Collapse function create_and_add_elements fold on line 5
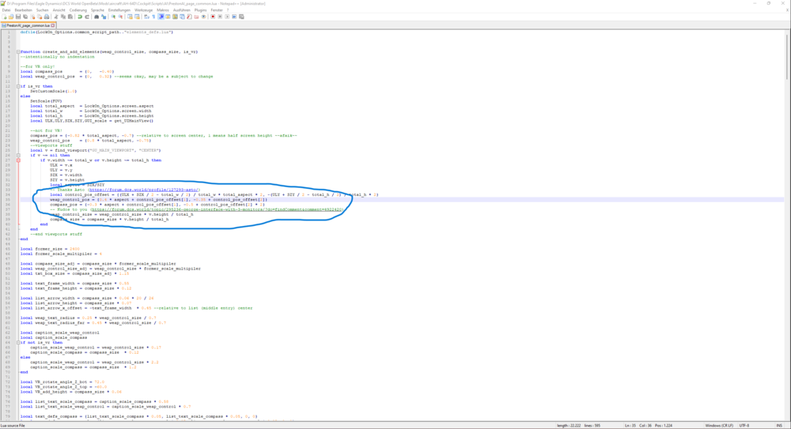 click(18, 51)
